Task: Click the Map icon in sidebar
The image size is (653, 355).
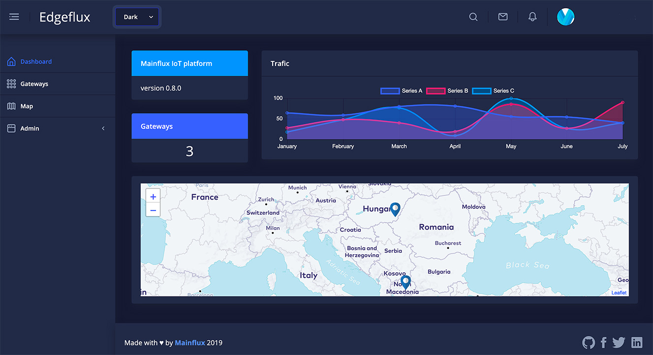Action: tap(11, 106)
